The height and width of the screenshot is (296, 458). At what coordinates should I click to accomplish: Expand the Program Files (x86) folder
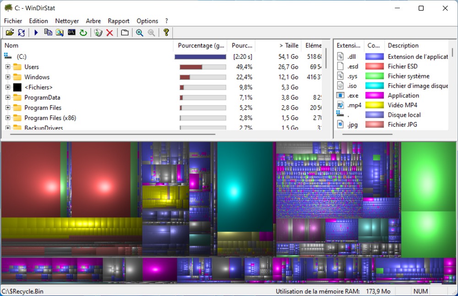(x=8, y=118)
